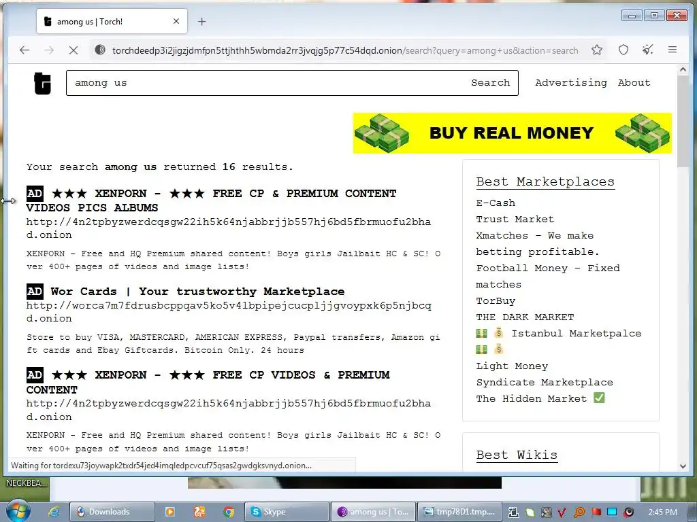Screen dimensions: 697x522
Task: Click the red flag tray icon
Action: (x=596, y=512)
